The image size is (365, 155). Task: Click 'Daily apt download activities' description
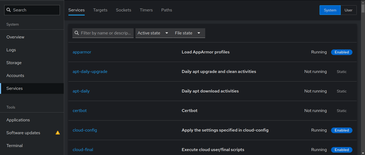click(210, 91)
